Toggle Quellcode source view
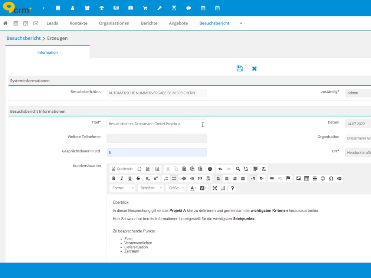This screenshot has width=371, height=278. pyautogui.click(x=122, y=169)
